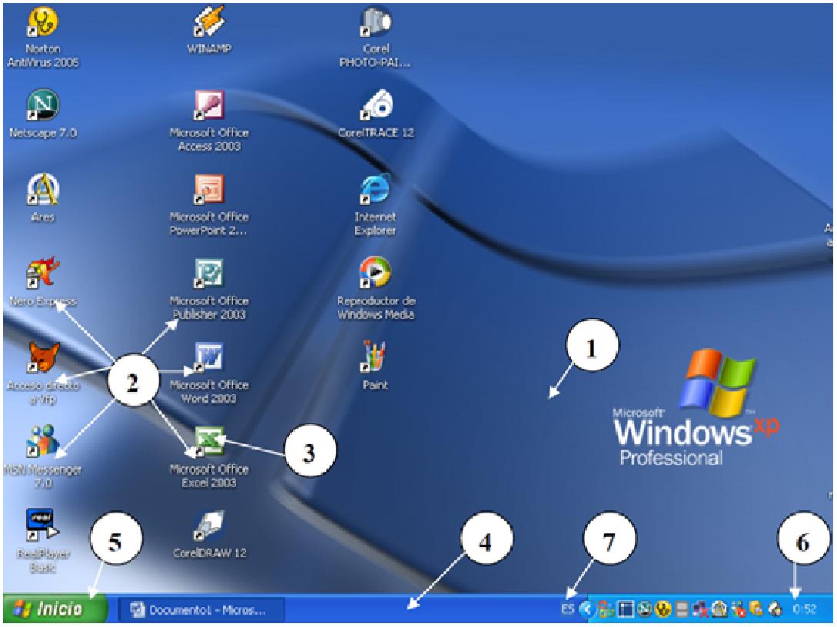Open the Inicio start menu button
Image resolution: width=837 pixels, height=627 pixels.
coord(55,609)
